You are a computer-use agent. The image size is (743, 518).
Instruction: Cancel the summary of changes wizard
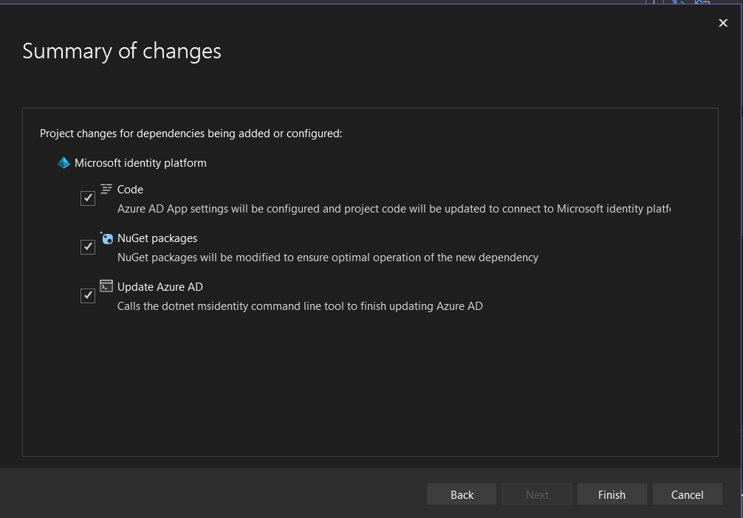[687, 494]
